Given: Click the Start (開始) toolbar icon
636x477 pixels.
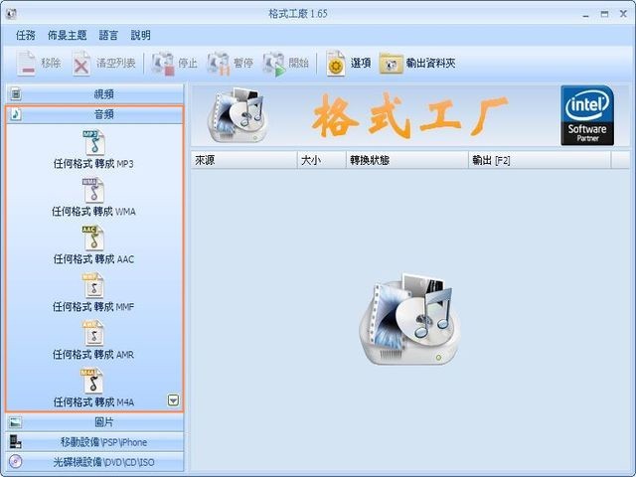Looking at the screenshot, I should click(x=274, y=64).
